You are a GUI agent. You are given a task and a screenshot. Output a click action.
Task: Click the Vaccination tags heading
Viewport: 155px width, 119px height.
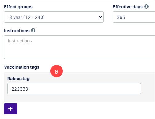point(22,67)
